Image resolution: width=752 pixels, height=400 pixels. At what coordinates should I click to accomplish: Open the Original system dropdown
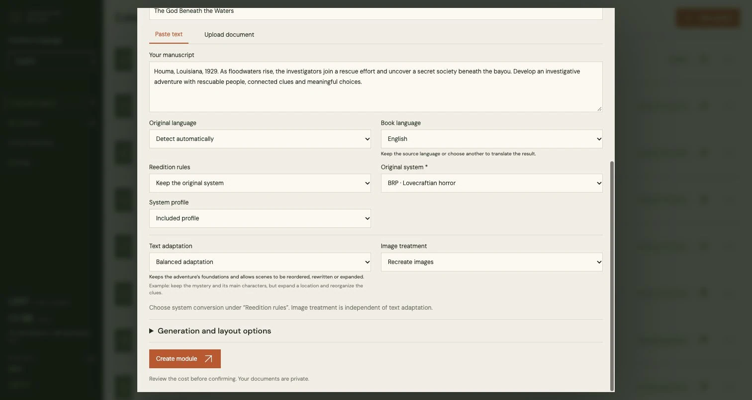click(491, 183)
